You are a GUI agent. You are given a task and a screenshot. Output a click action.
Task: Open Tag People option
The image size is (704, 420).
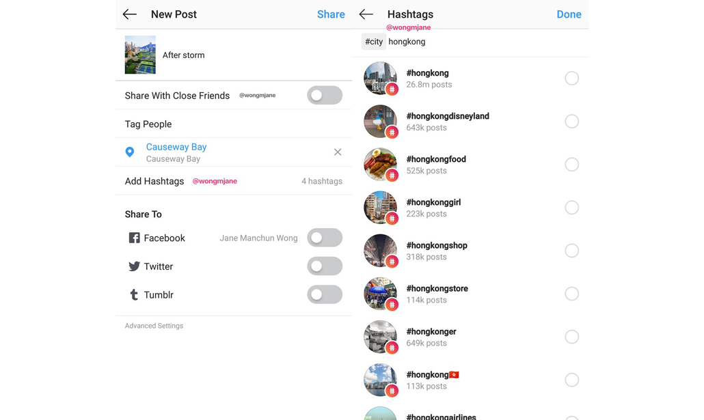[x=148, y=124]
